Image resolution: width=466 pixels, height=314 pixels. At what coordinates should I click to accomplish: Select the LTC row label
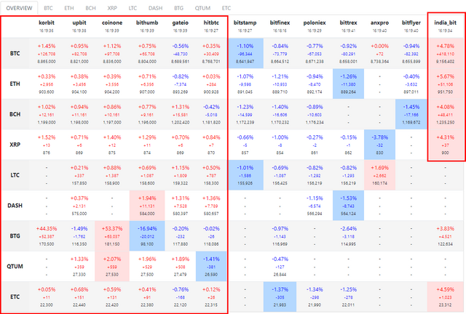[x=15, y=175]
